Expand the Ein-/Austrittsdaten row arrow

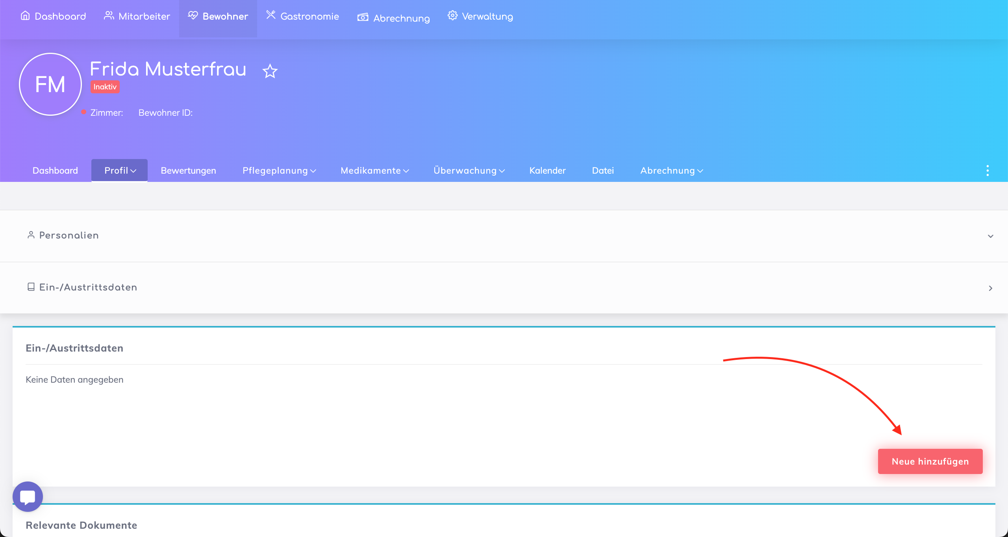tap(991, 288)
